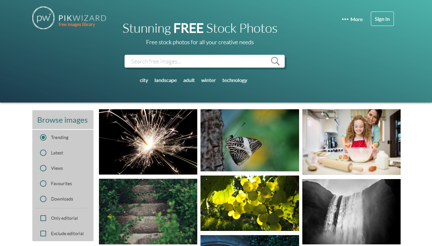
Task: Select the winter tag link
Action: click(208, 80)
